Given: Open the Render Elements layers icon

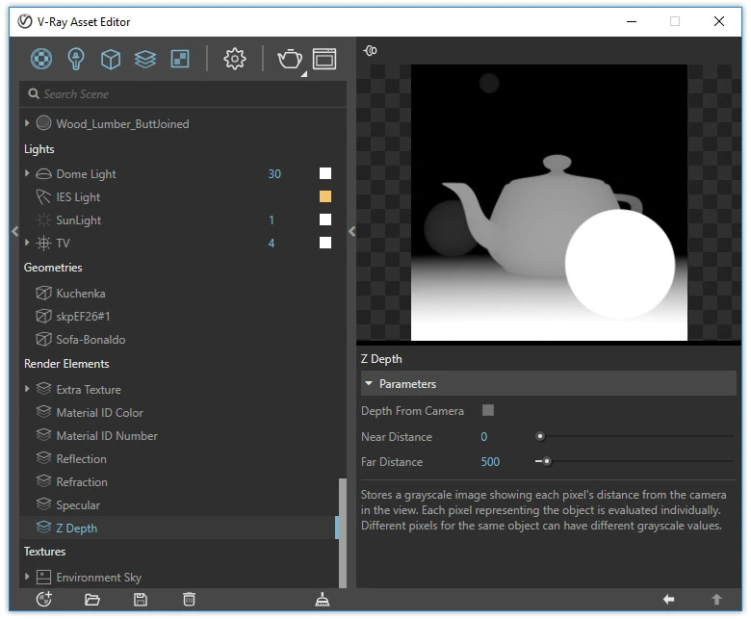Looking at the screenshot, I should point(145,60).
